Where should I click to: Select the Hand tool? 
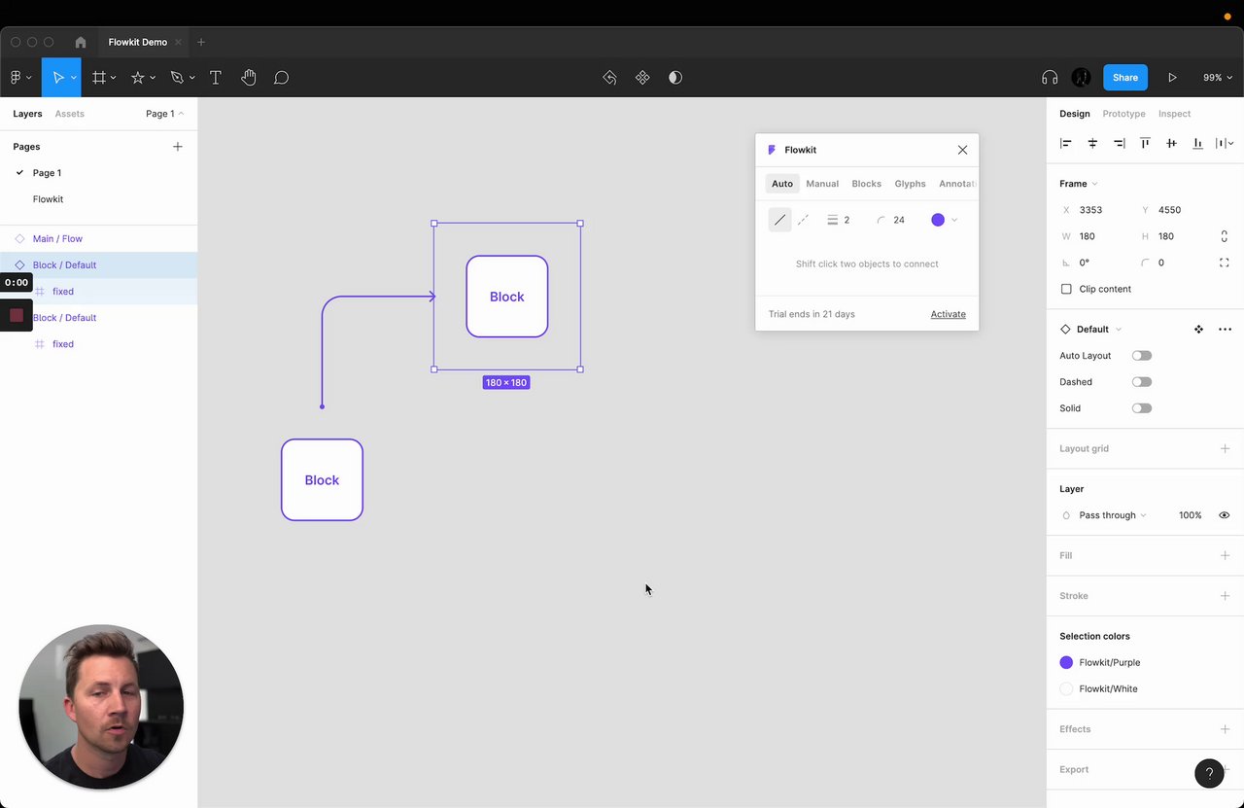pos(249,78)
